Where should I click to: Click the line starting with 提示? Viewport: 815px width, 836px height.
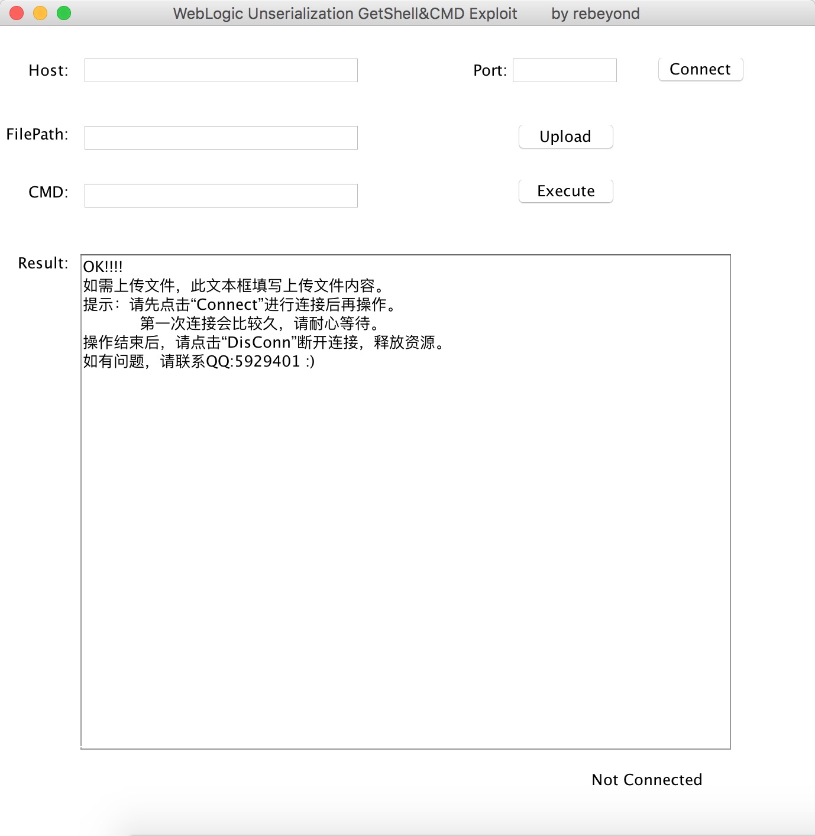240,304
